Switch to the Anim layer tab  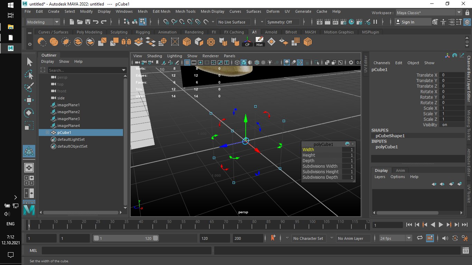coord(400,170)
